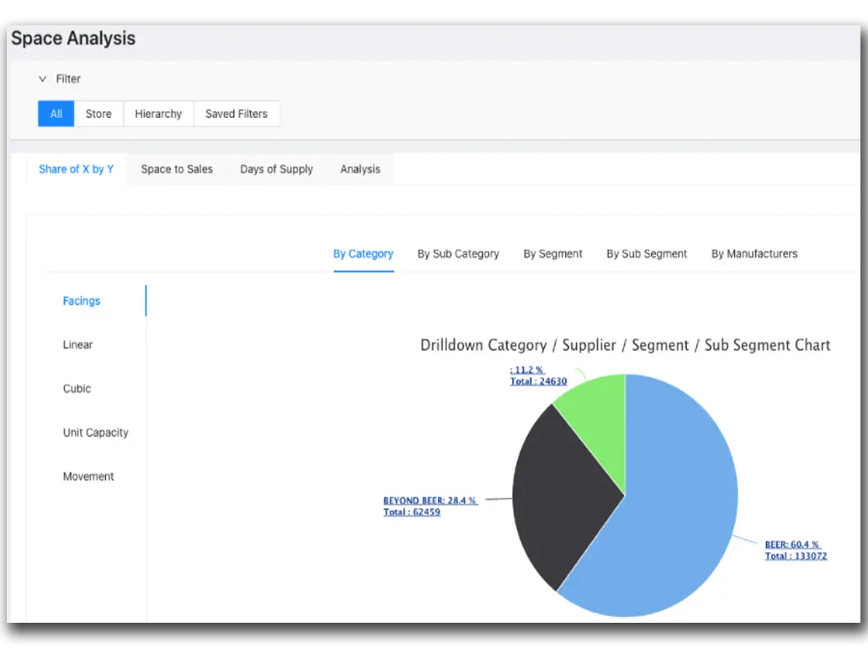Switch to Share of X by Y tab
This screenshot has width=868, height=648.
click(76, 169)
